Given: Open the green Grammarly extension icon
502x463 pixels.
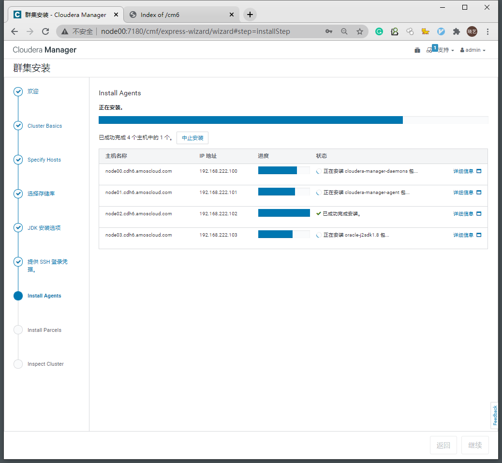Looking at the screenshot, I should pyautogui.click(x=379, y=31).
